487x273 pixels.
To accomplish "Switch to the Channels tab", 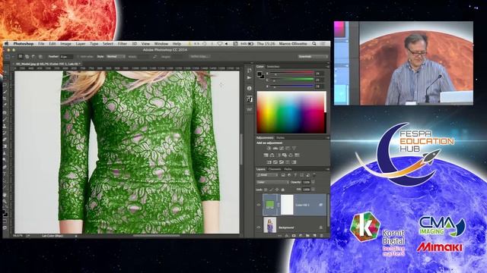I will [275, 169].
